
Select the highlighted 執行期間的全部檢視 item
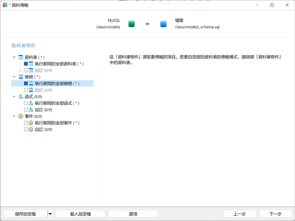[x=54, y=83]
